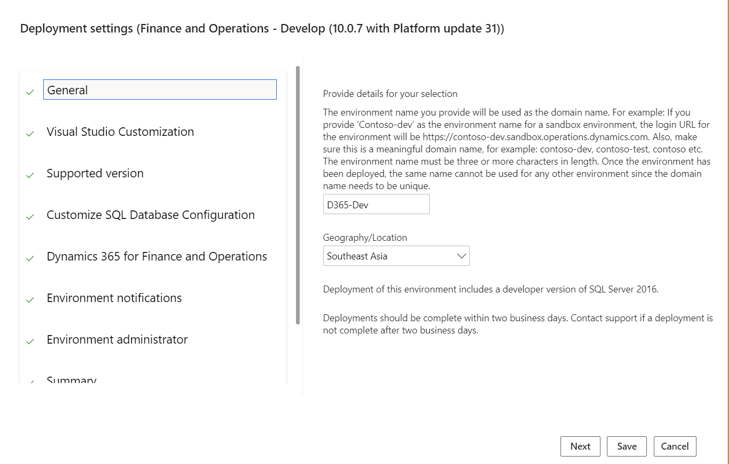Open Visual Studio Customization step
729x464 pixels.
120,132
